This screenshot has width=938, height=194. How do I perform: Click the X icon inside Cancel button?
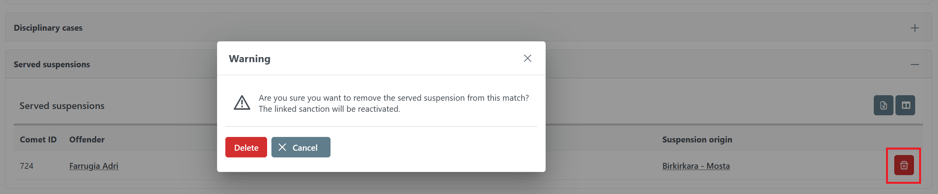[x=282, y=147]
